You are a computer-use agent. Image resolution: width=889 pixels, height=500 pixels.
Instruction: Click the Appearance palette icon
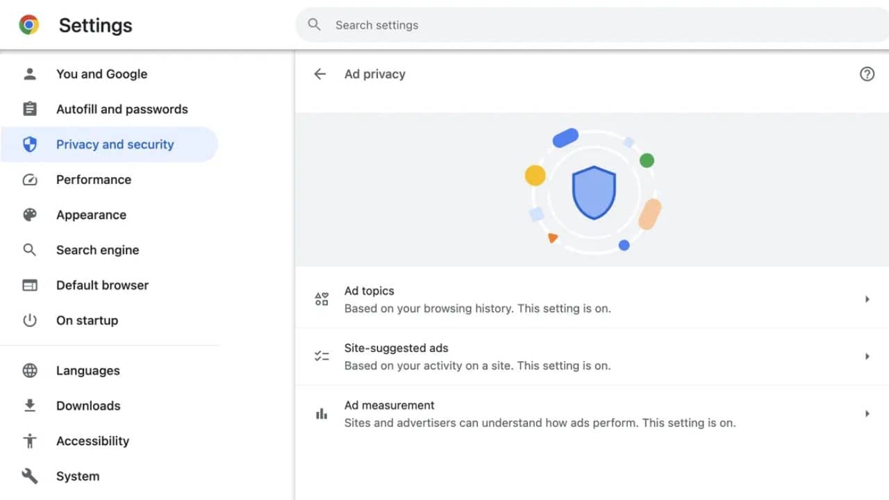30,215
